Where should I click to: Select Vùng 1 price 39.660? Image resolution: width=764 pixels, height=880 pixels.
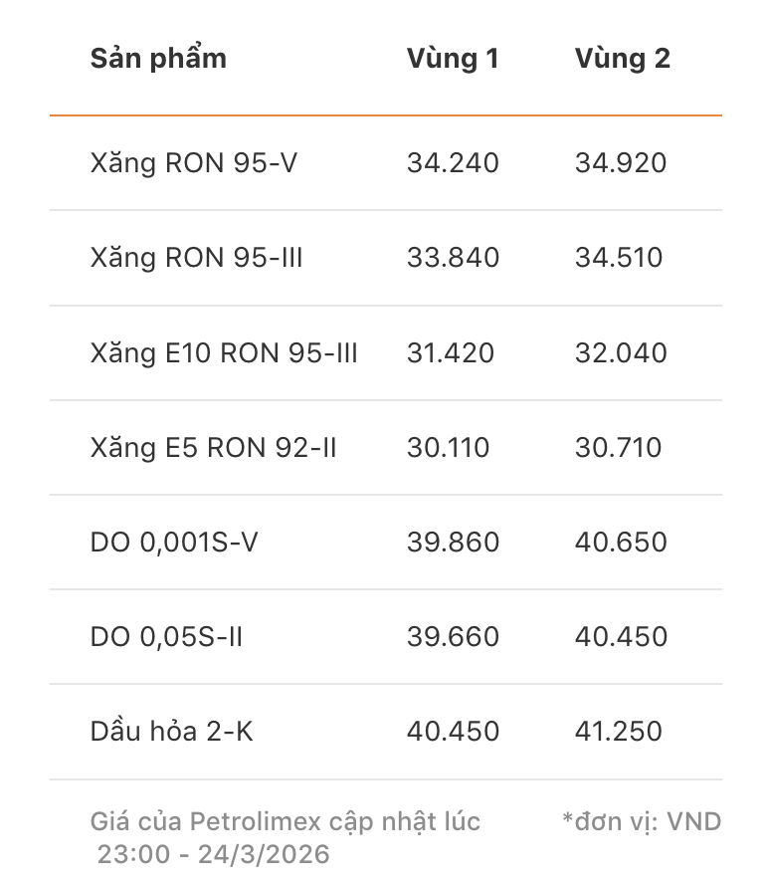[x=453, y=637]
